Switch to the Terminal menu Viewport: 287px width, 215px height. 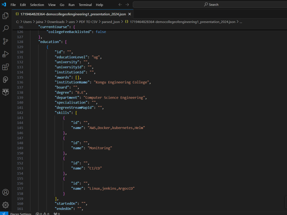point(85,5)
